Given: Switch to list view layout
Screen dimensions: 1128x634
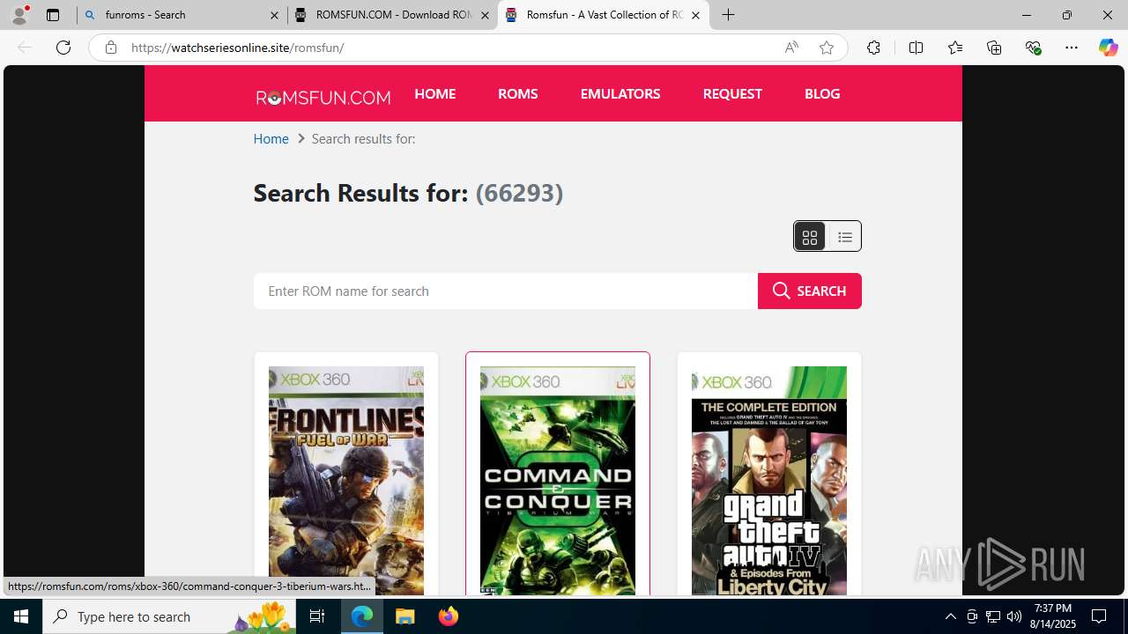Looking at the screenshot, I should [x=844, y=236].
